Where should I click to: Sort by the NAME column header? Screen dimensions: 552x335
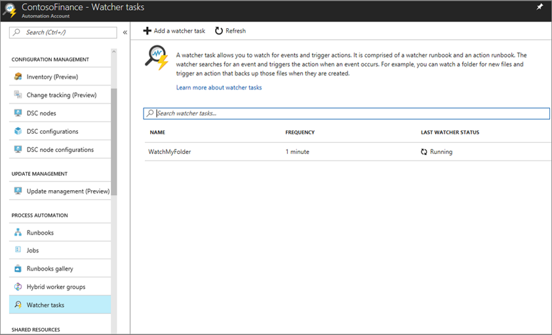(x=157, y=132)
